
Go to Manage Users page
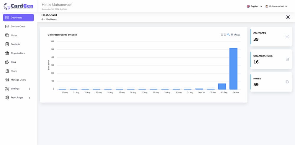click(18, 80)
